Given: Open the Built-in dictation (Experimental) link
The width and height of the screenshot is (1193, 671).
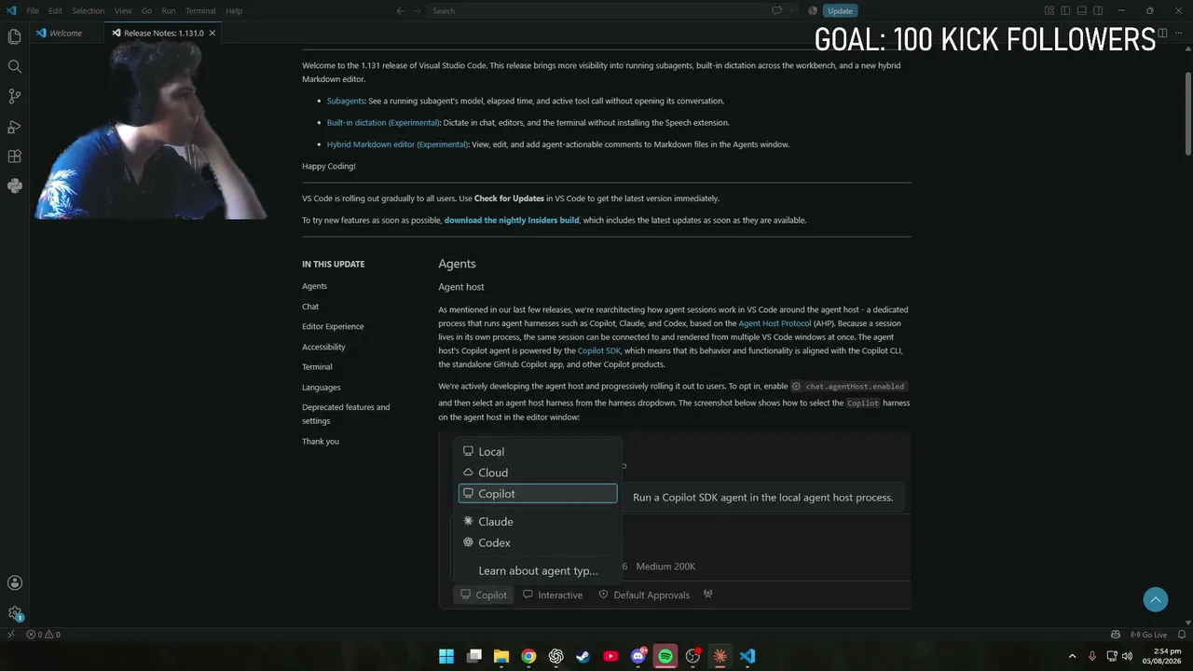Looking at the screenshot, I should [383, 122].
